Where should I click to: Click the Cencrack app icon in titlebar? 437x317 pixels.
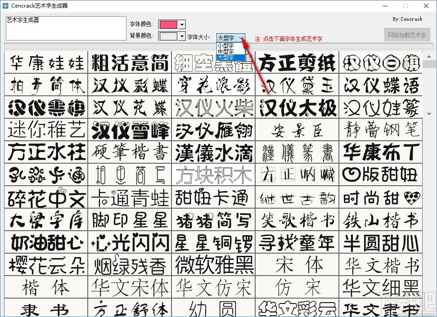[5, 6]
